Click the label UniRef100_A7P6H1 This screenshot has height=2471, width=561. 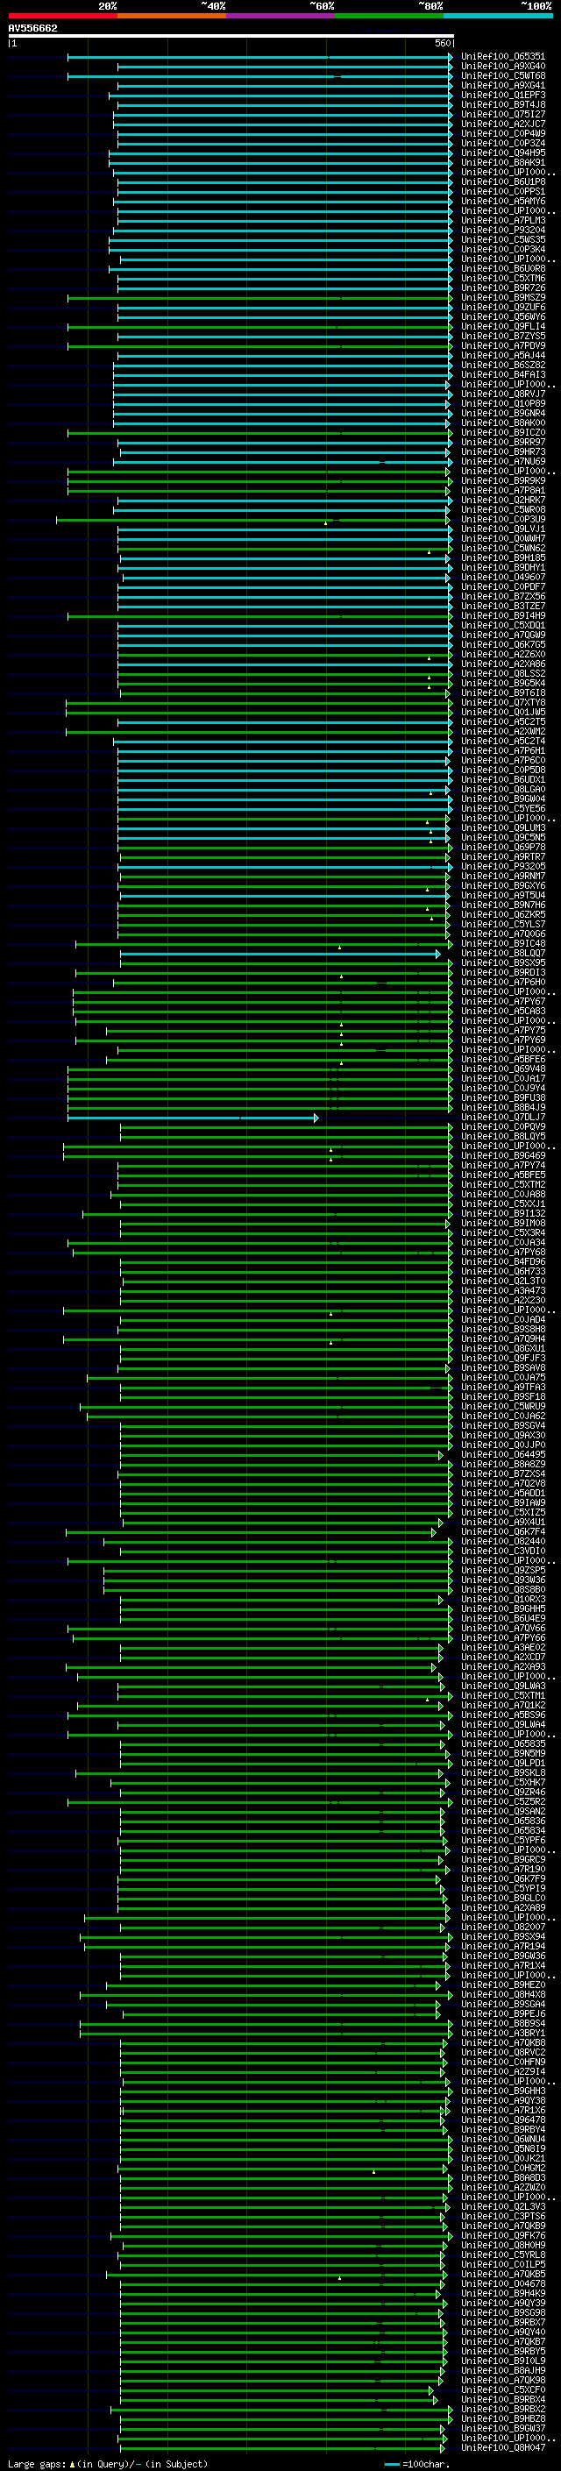[x=502, y=751]
